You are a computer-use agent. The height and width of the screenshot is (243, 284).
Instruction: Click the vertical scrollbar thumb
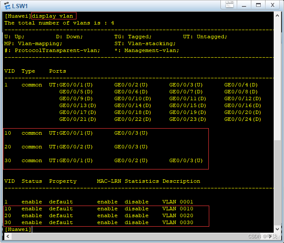click(277, 183)
